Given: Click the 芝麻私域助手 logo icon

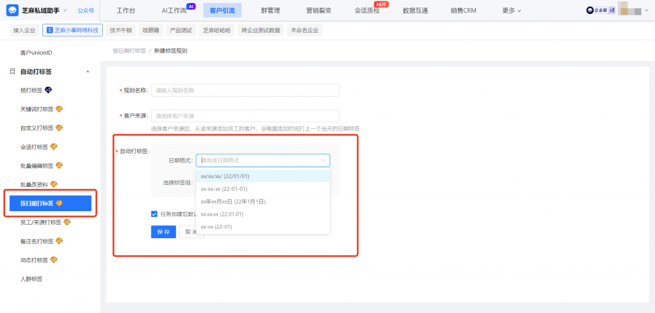Looking at the screenshot, I should [x=13, y=10].
